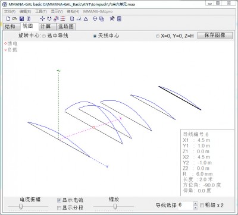The height and width of the screenshot is (215, 238).
Task: Increase wire selection number with up arrow
Action: 195,204
